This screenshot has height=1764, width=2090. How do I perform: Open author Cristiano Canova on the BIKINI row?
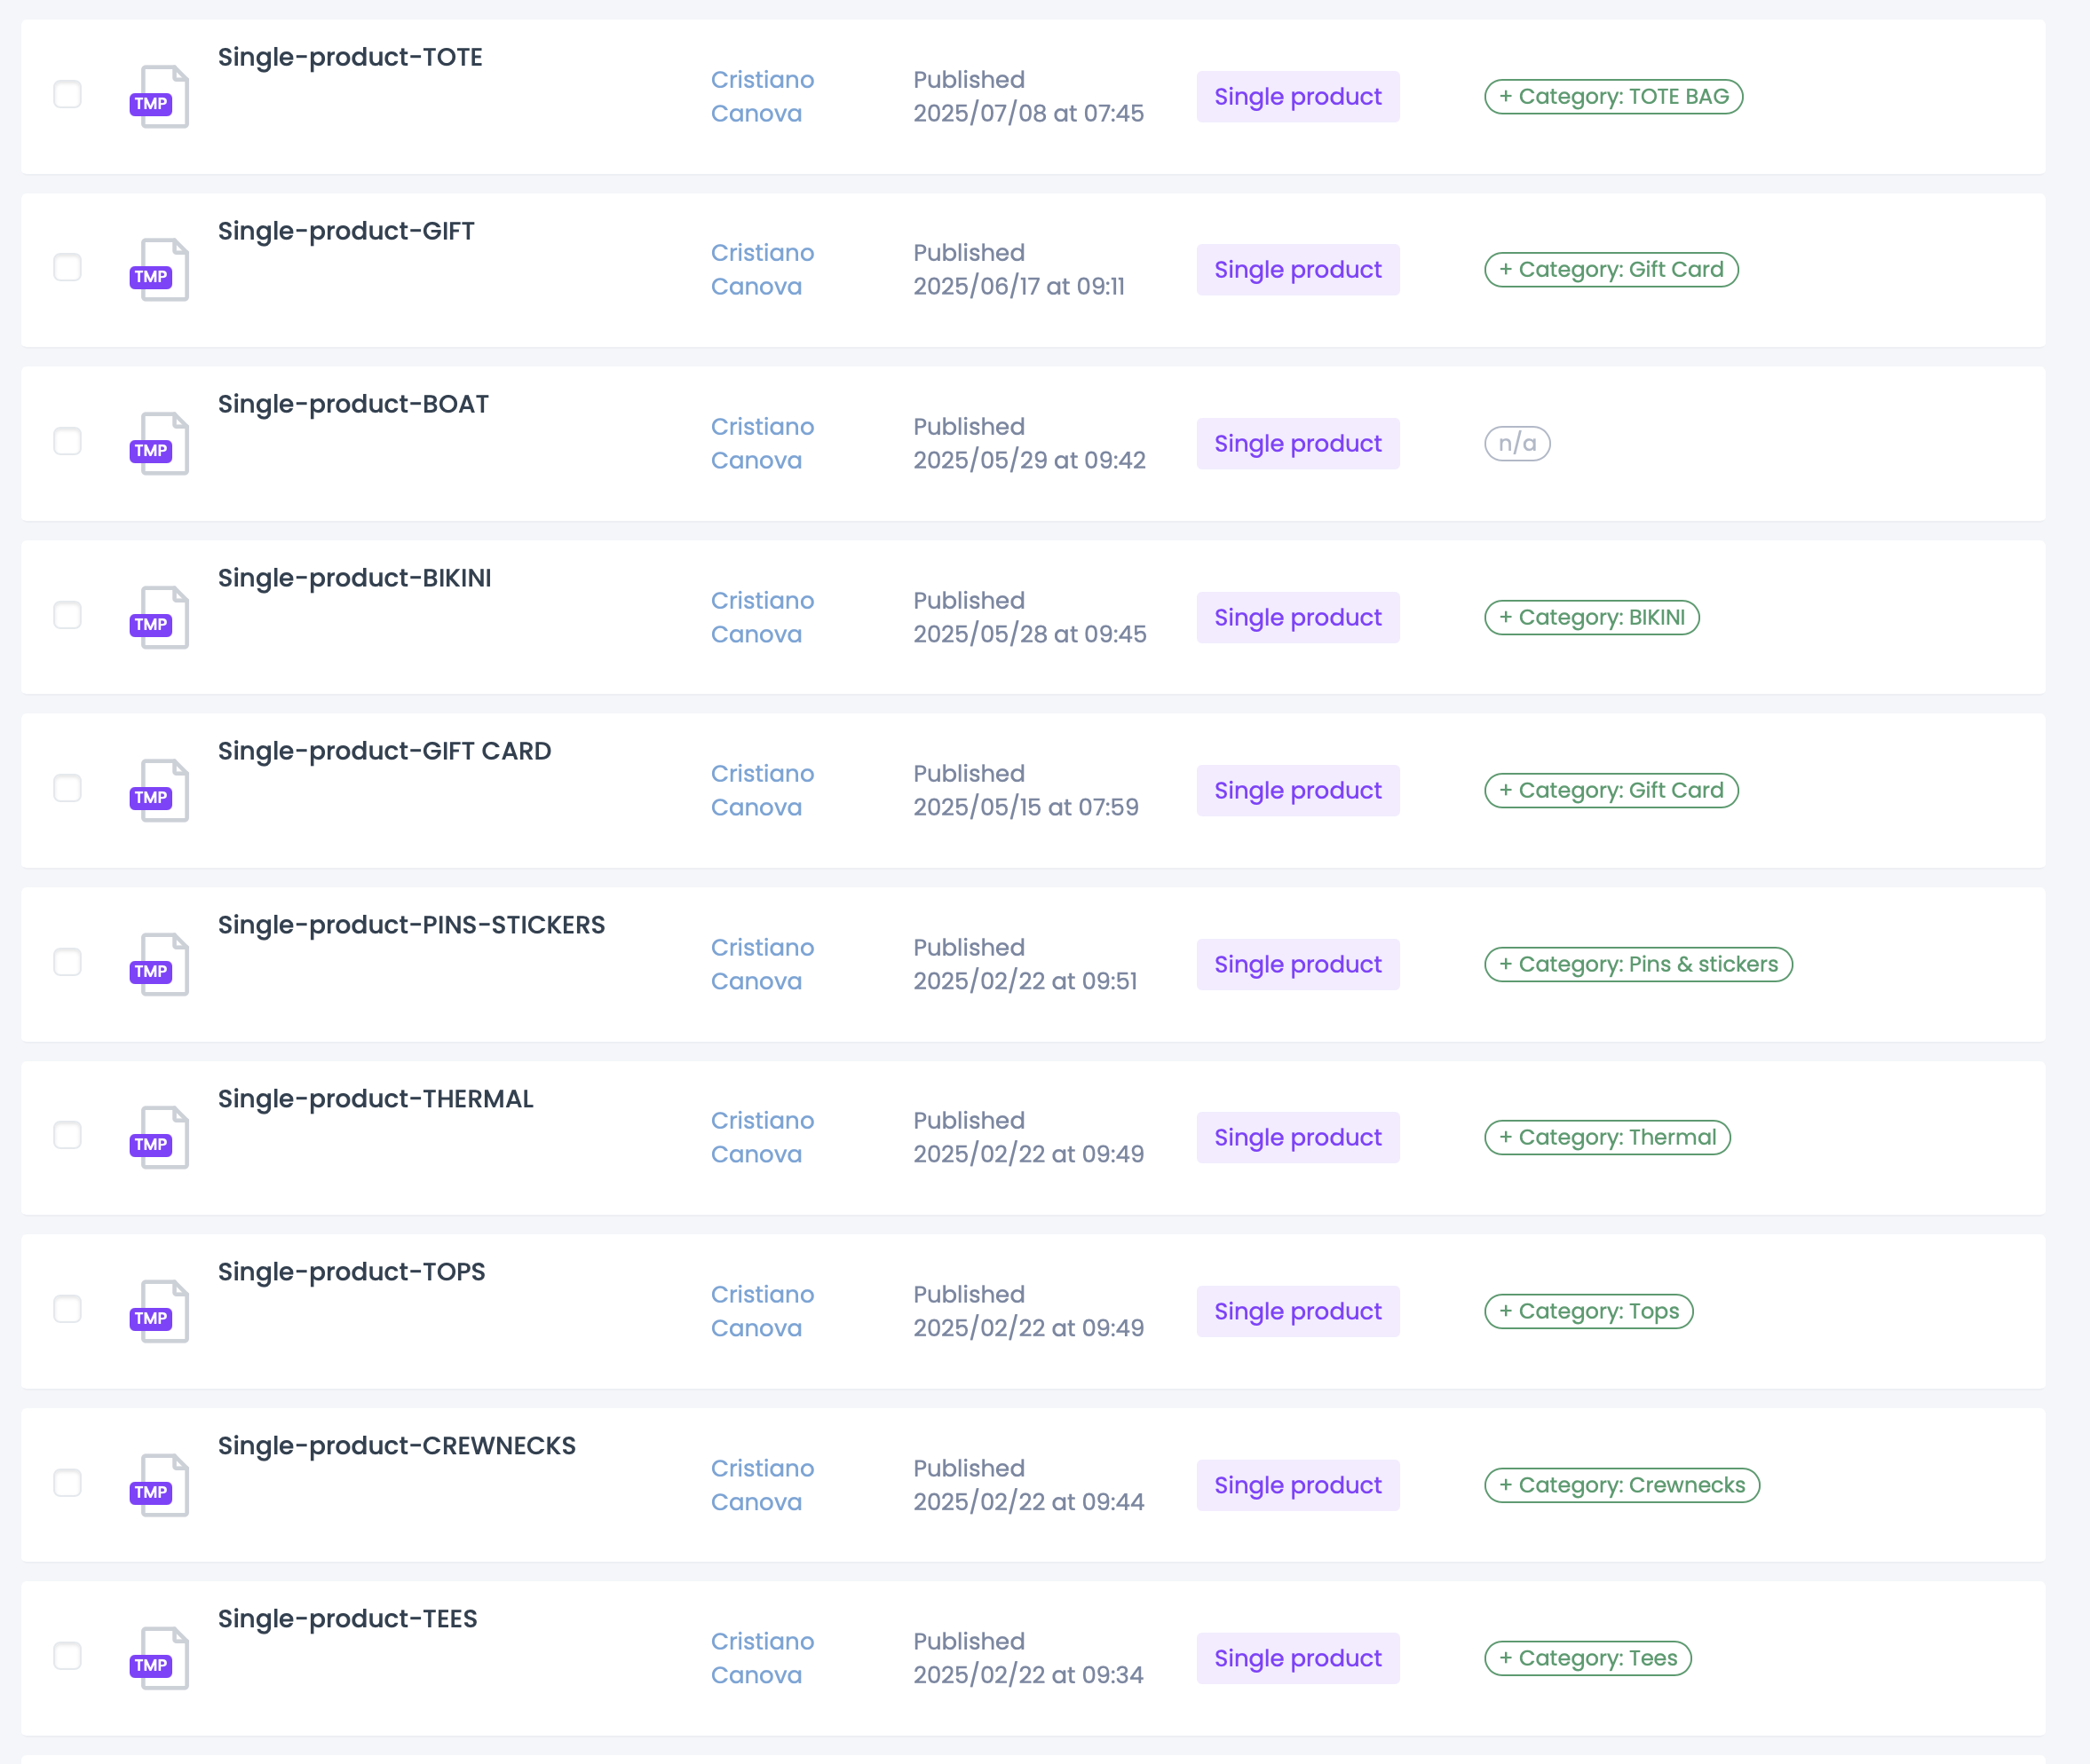click(x=763, y=617)
